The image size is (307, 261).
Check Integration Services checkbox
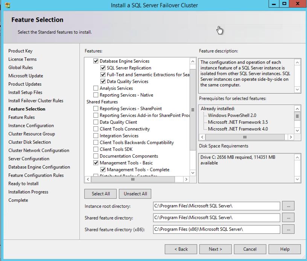click(96, 136)
